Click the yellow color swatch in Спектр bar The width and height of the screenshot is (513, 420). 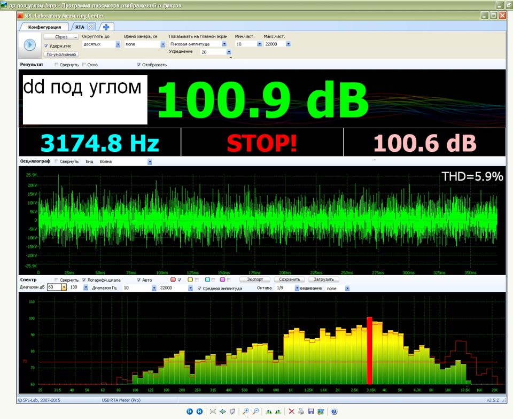(190, 279)
